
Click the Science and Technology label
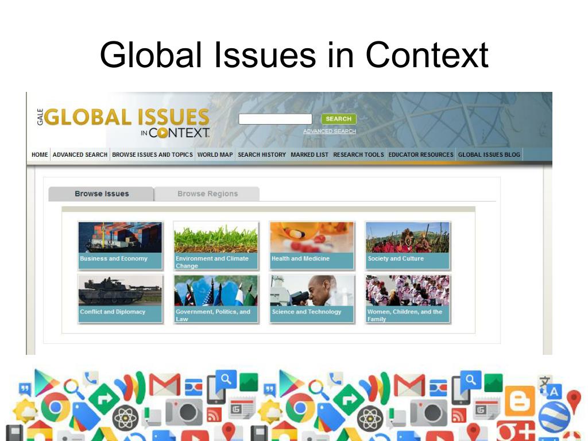[307, 312]
